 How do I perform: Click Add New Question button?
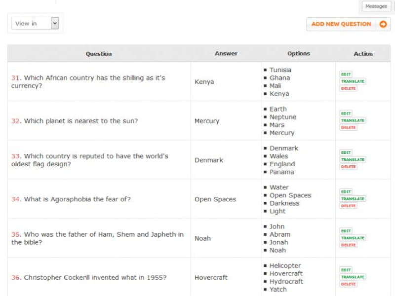342,24
